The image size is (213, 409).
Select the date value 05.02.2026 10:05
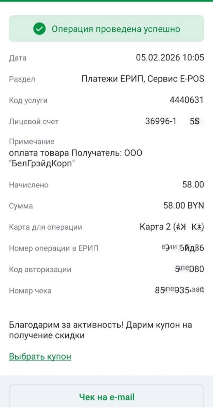[170, 58]
